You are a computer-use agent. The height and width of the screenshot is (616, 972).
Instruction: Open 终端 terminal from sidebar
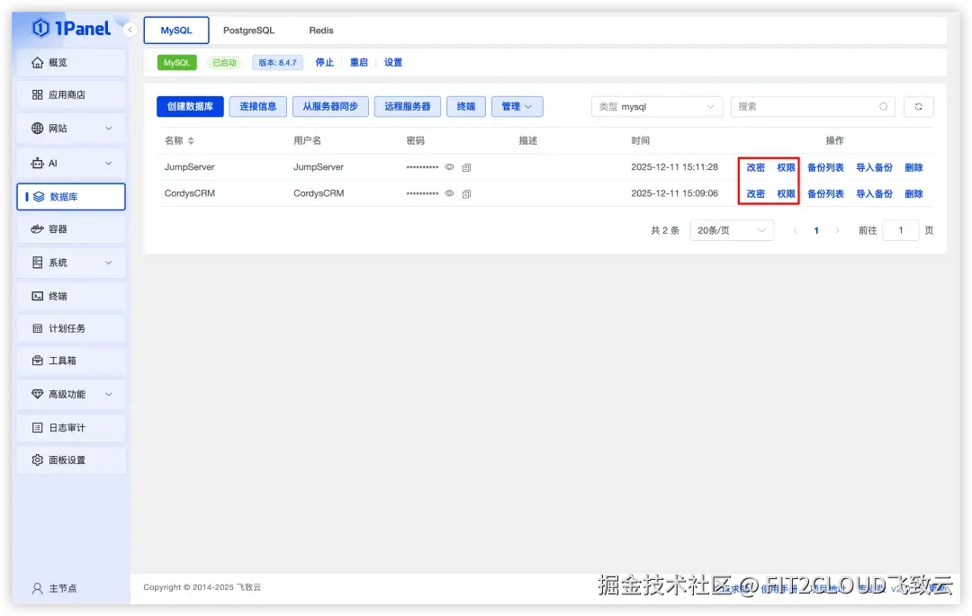71,296
